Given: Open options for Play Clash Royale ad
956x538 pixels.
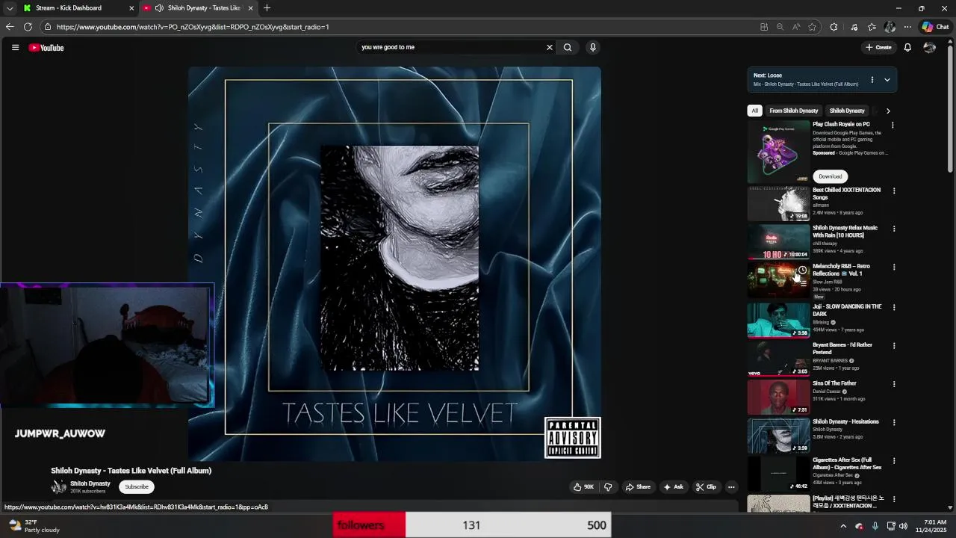Looking at the screenshot, I should coord(893,125).
